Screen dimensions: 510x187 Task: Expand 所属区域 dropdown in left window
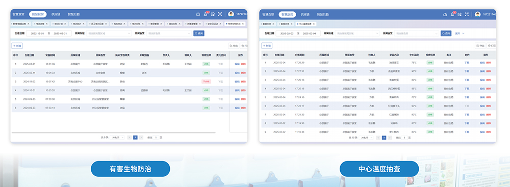109,33
